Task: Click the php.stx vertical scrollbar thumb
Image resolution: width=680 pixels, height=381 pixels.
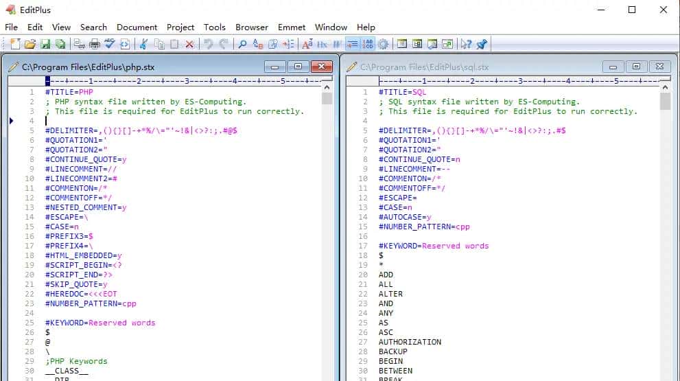Action: tap(327, 97)
